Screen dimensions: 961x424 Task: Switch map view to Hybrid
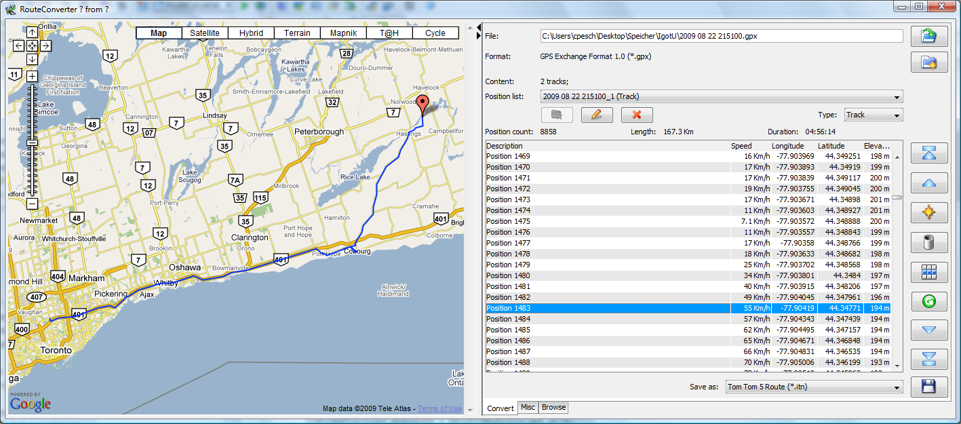point(251,33)
